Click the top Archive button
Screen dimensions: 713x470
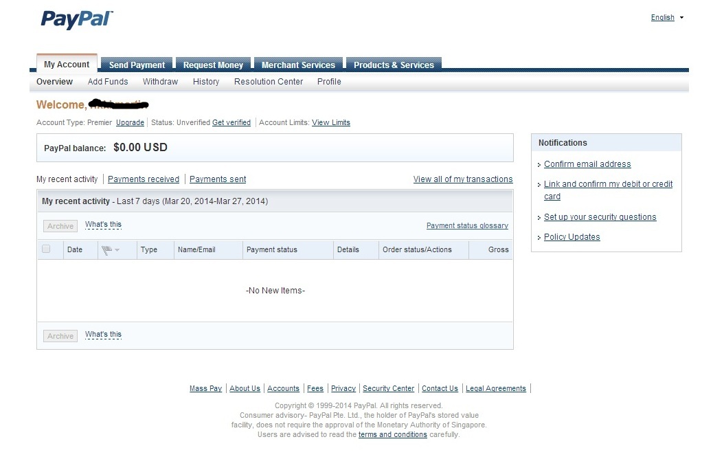(60, 226)
